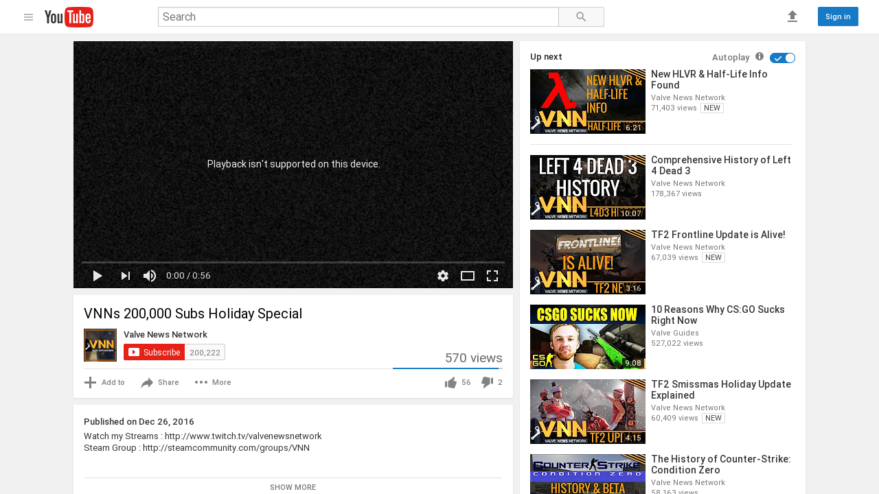Screen dimensions: 879x494
Task: Subscribe to Valve News Network
Action: click(154, 352)
